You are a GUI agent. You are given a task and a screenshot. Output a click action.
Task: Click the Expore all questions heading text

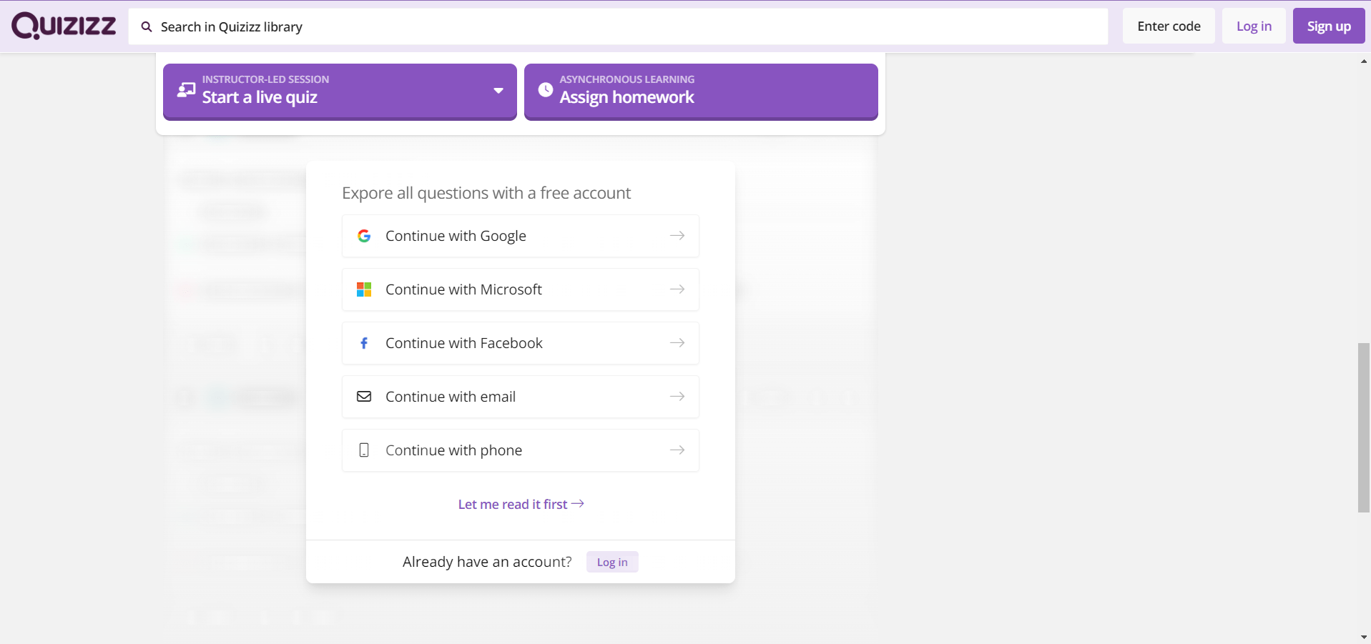(486, 193)
